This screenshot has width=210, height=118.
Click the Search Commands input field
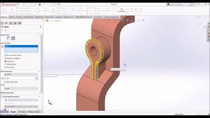point(179,4)
